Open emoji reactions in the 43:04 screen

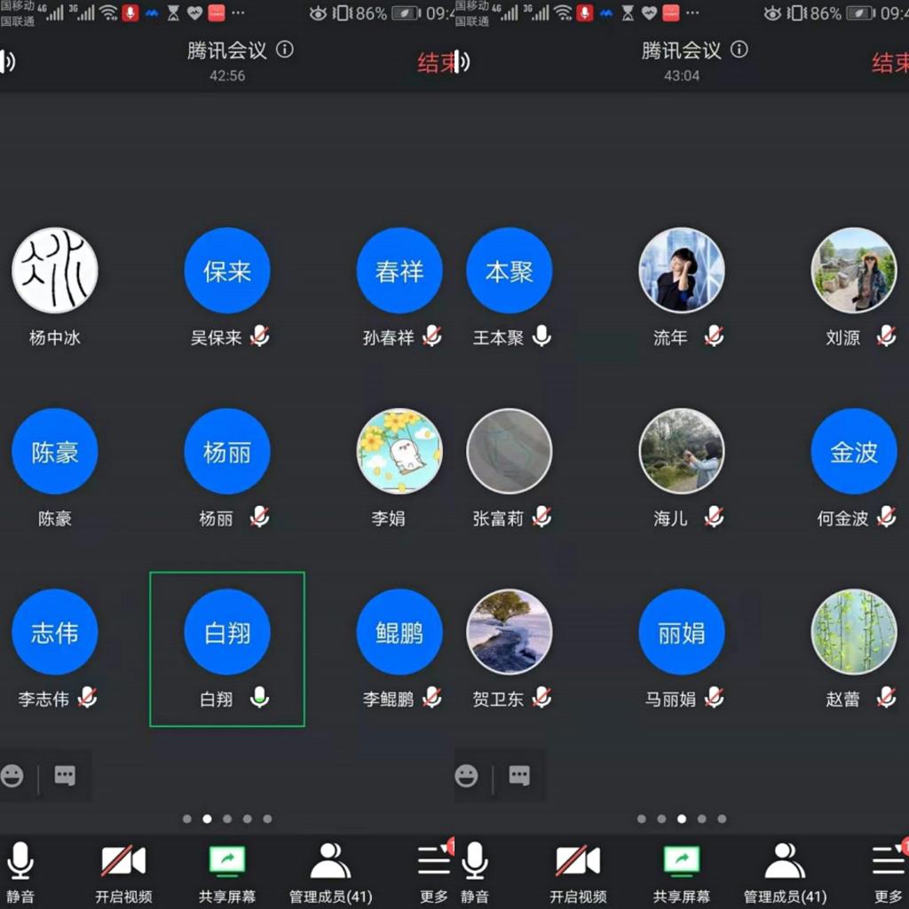[x=467, y=776]
